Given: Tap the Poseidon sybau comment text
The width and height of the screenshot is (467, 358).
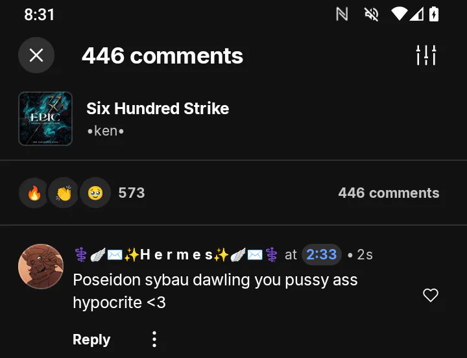Looking at the screenshot, I should 215,291.
